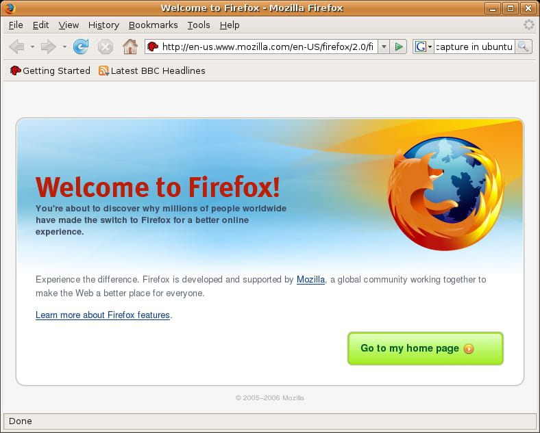This screenshot has height=433, width=540.
Task: Follow the Learn more about Firefox features link
Action: (103, 315)
